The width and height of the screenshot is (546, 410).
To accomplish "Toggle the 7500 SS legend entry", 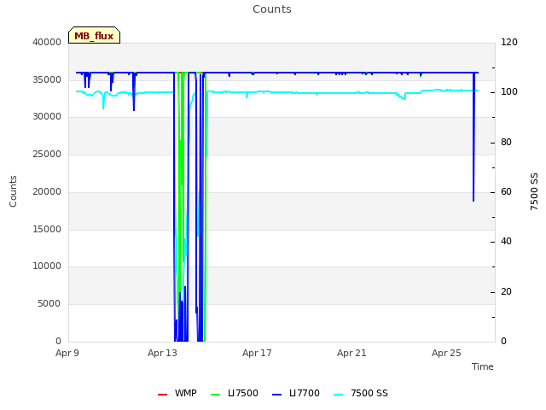I will (x=361, y=393).
